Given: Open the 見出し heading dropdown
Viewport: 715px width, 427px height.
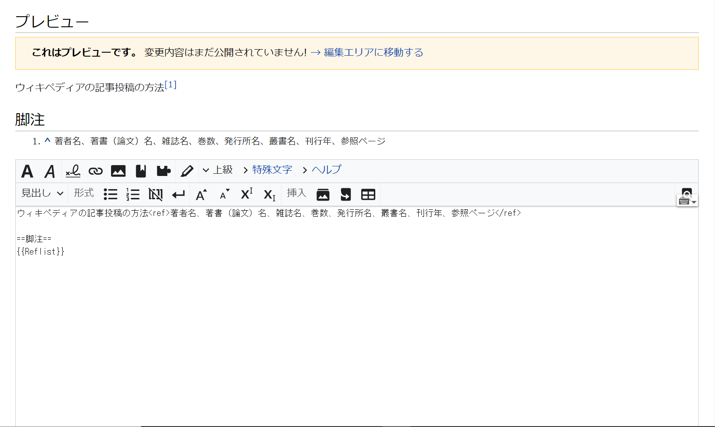Looking at the screenshot, I should pyautogui.click(x=41, y=194).
